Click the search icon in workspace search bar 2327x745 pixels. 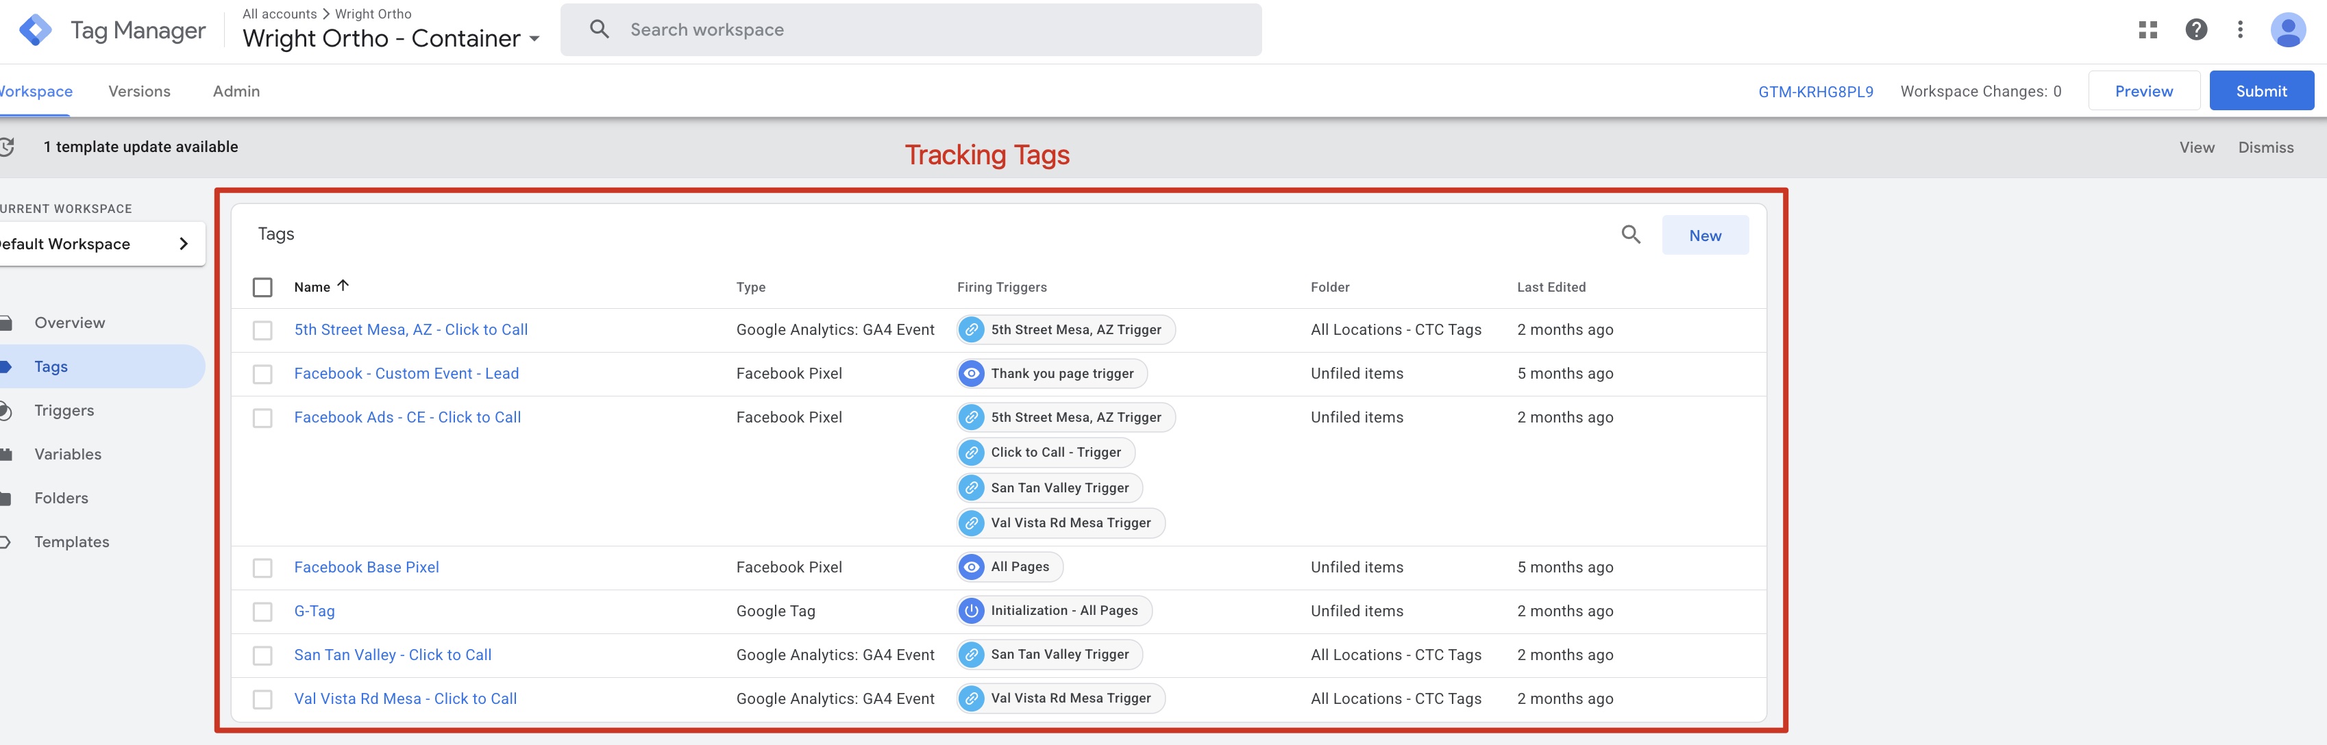pyautogui.click(x=599, y=29)
